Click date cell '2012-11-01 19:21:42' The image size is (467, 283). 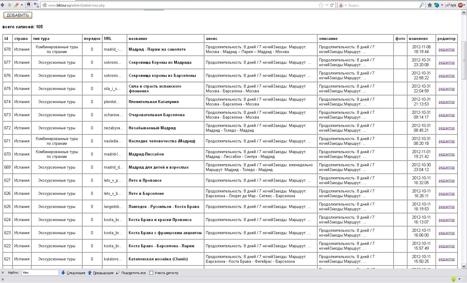421,154
